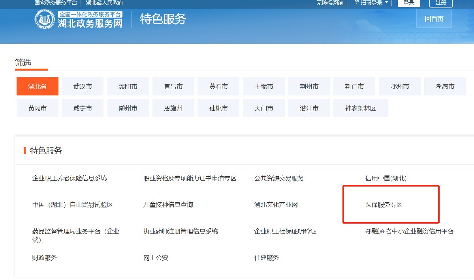Click the 湖北政务服务网 logo emblem

click(x=45, y=20)
